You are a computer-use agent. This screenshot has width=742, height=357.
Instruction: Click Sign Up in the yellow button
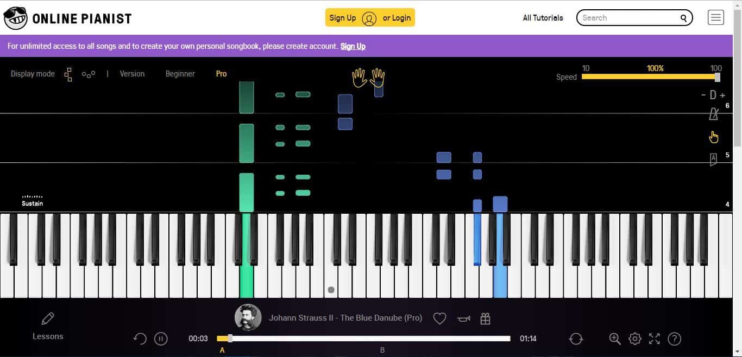343,18
